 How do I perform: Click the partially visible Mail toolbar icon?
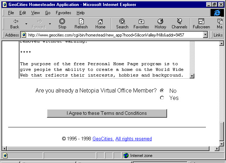[x=220, y=21]
